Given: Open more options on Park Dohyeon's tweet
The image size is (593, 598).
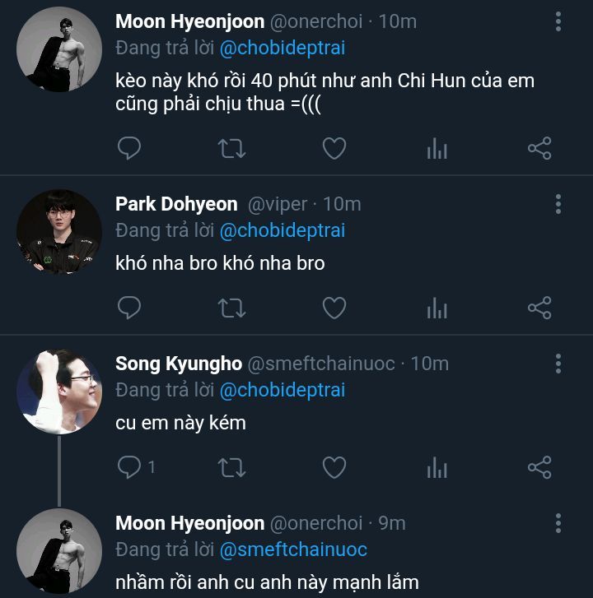Looking at the screenshot, I should (558, 204).
